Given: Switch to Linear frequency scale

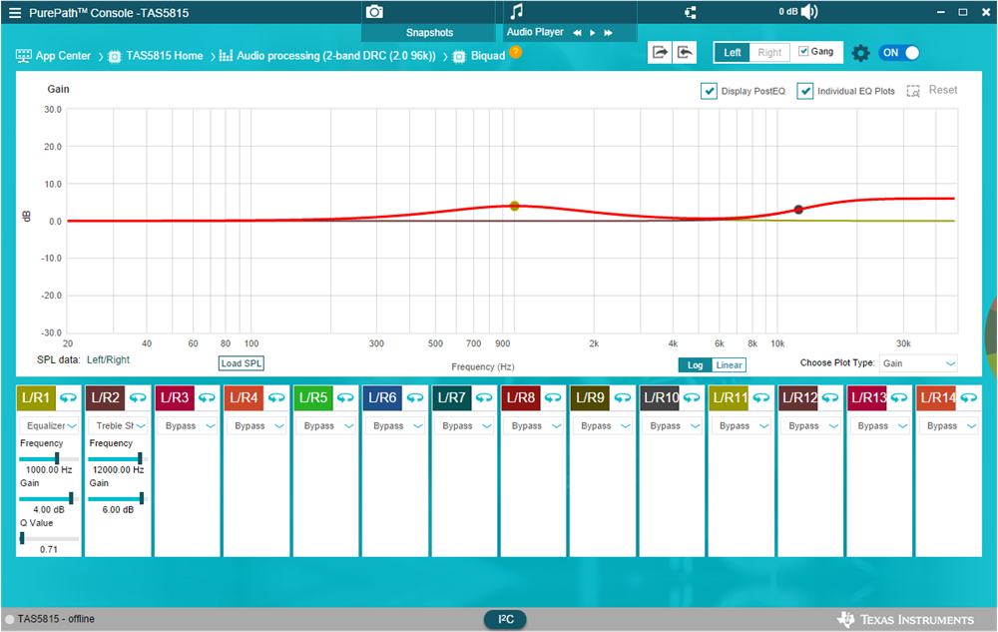Looking at the screenshot, I should (x=730, y=365).
